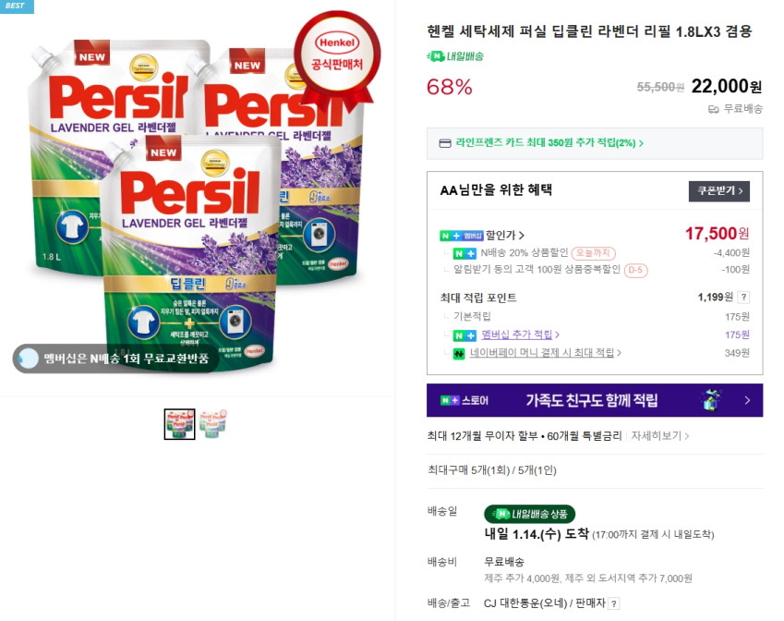Click the N+ 스토어 가족도 친구도 함께 적립 banner

coord(595,400)
